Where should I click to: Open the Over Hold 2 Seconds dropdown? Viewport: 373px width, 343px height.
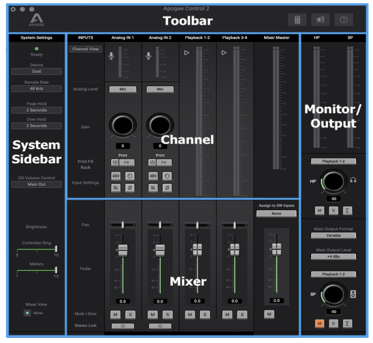click(36, 125)
